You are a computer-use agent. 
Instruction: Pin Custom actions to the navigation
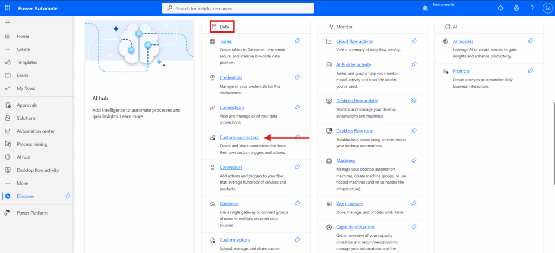coord(298,240)
